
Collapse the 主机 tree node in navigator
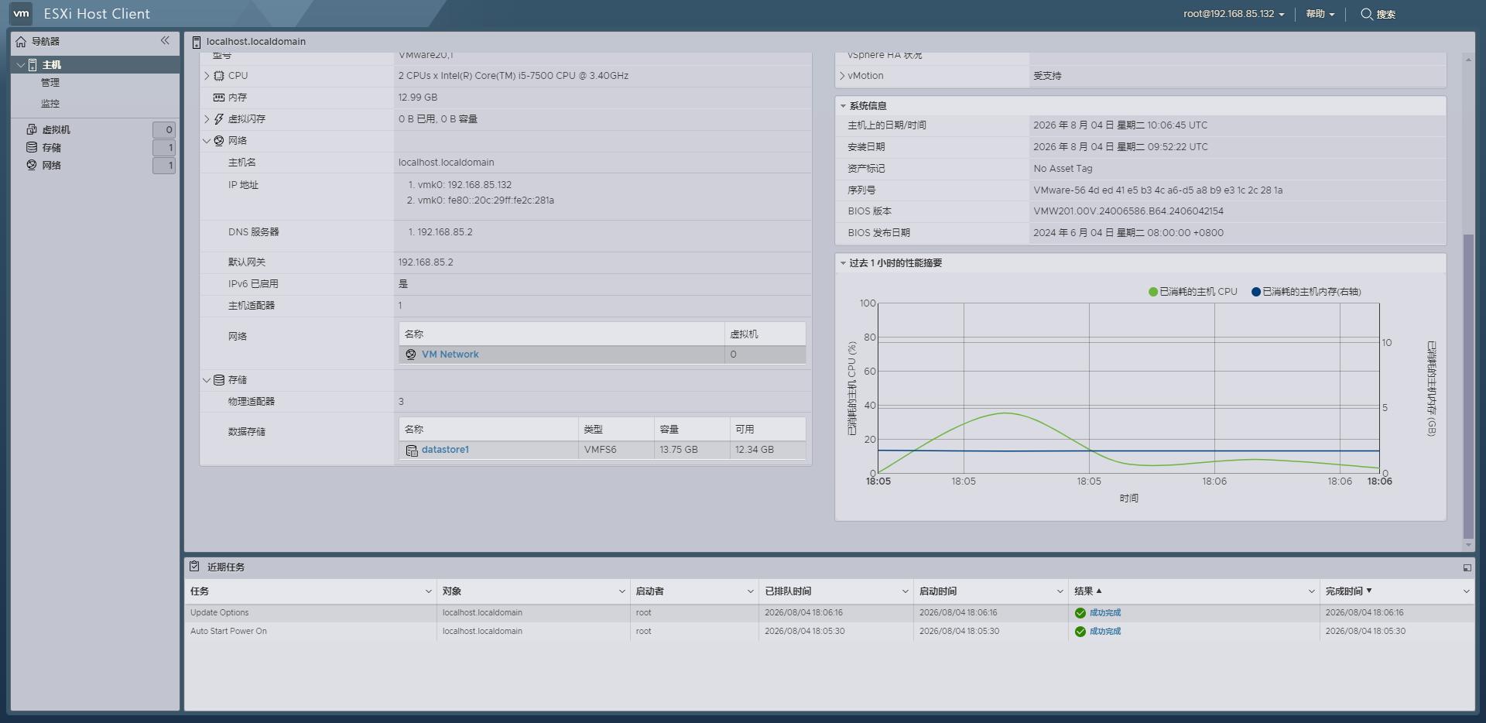click(20, 65)
